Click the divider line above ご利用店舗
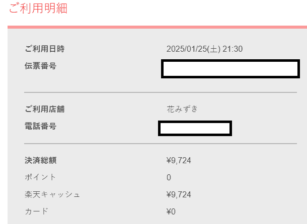This screenshot has height=224, width=307. (x=153, y=92)
